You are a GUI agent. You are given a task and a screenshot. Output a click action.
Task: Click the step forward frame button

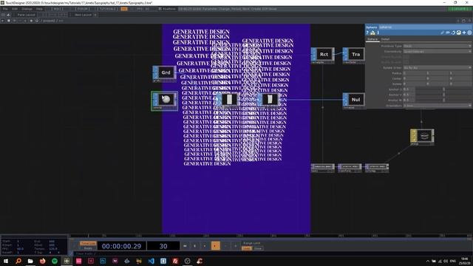point(236,246)
